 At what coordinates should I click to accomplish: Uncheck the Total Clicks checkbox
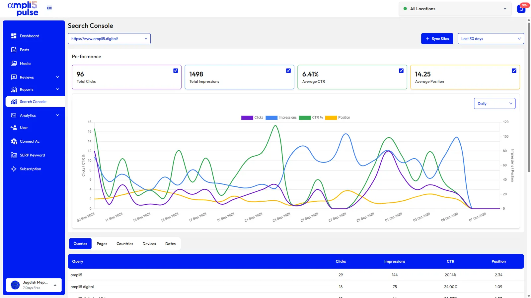(176, 71)
